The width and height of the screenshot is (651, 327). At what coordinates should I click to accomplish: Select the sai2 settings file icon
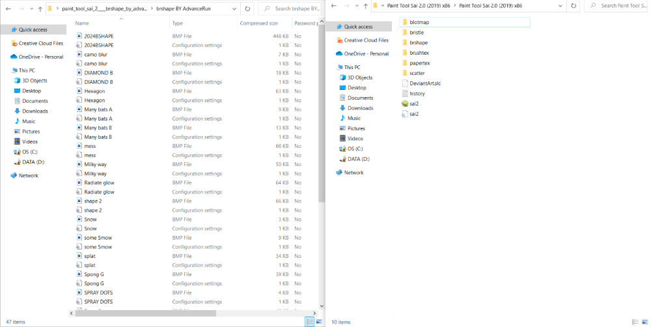[x=405, y=114]
